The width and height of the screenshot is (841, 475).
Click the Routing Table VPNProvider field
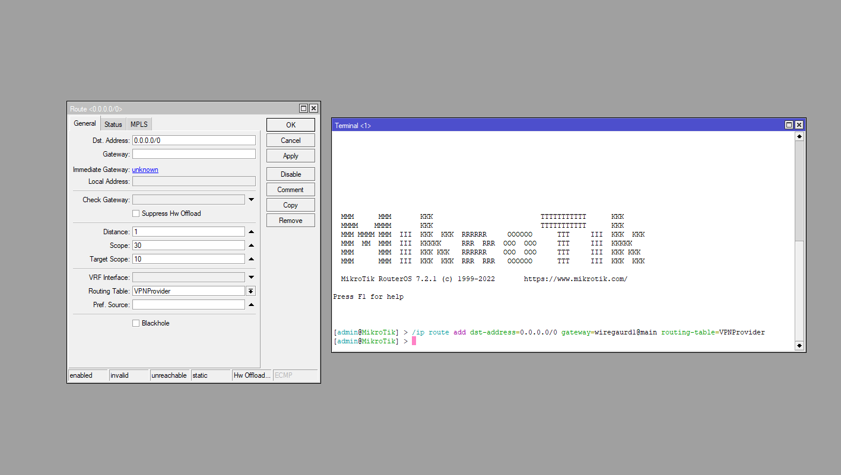pyautogui.click(x=189, y=291)
